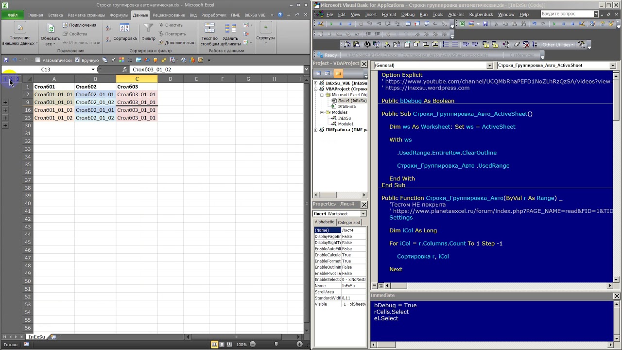The height and width of the screenshot is (350, 622).
Task: Click outline level 1 button
Action: coord(5,79)
